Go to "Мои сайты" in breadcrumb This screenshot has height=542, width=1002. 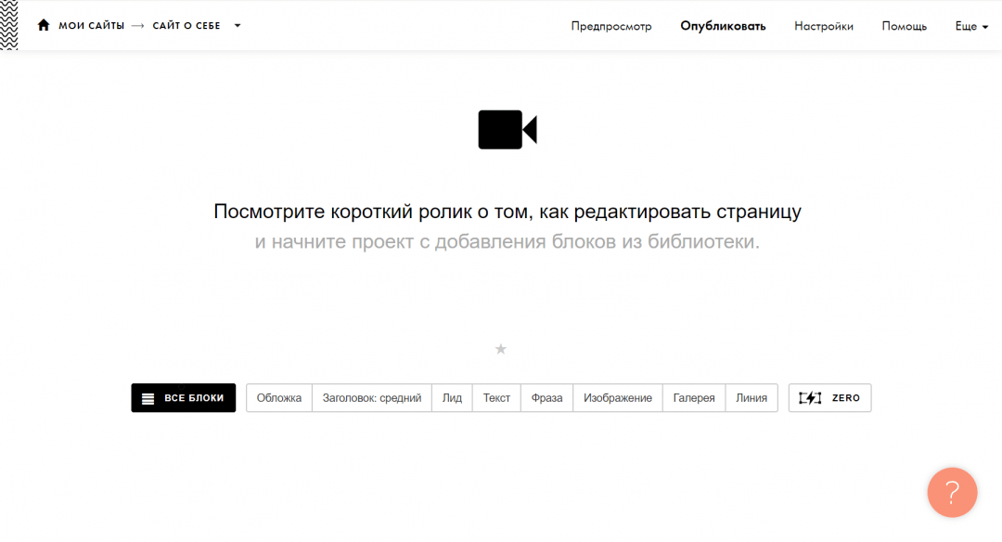click(x=91, y=26)
